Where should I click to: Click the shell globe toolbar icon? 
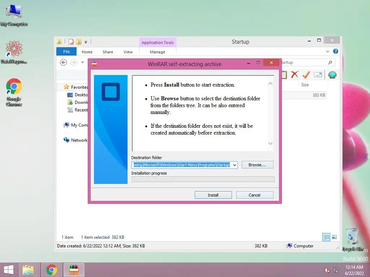point(332,75)
